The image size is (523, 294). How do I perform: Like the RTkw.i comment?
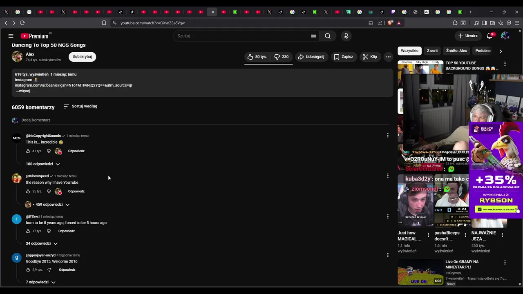pyautogui.click(x=28, y=231)
